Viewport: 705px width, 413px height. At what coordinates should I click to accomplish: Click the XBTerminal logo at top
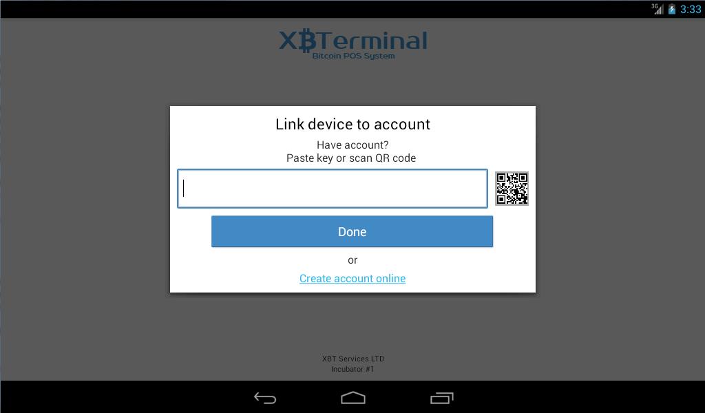click(353, 43)
